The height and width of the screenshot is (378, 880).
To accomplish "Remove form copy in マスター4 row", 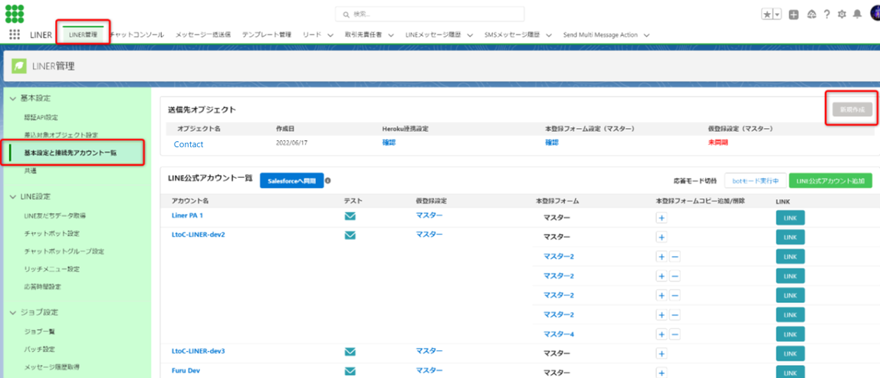I will [x=675, y=334].
